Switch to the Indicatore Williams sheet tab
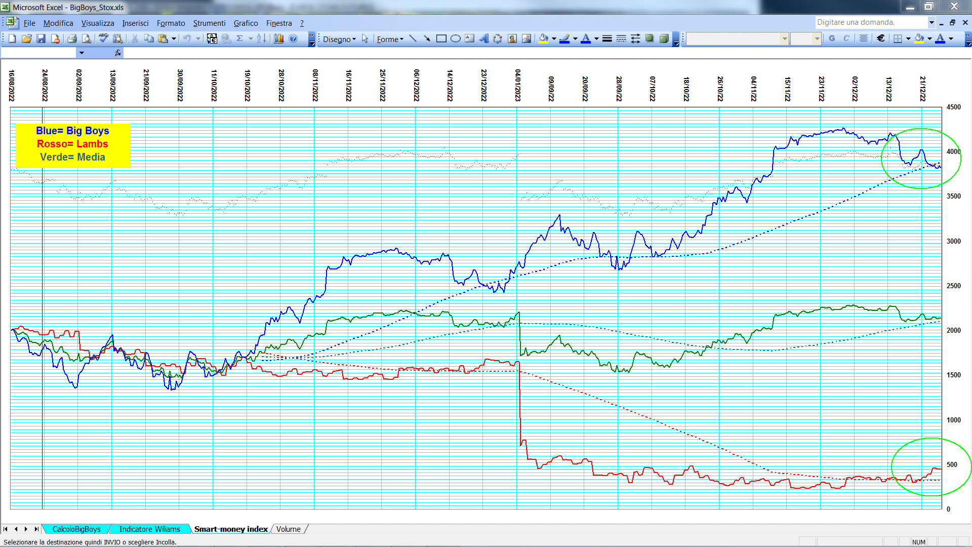The width and height of the screenshot is (972, 547). point(149,529)
